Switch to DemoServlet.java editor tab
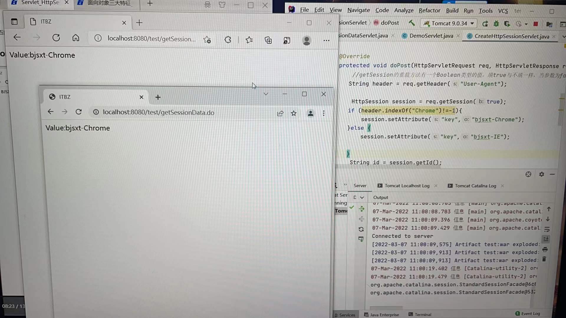The image size is (566, 318). [x=431, y=36]
